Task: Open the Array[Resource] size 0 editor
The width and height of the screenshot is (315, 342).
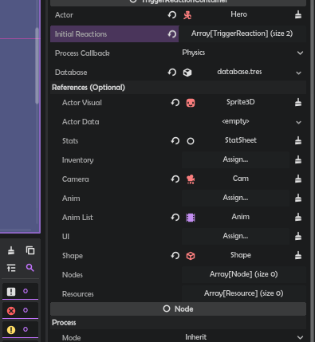Action: (x=244, y=293)
